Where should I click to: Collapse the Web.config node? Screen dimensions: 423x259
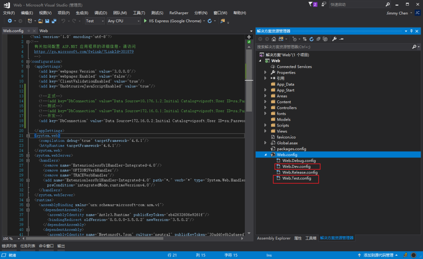point(266,155)
